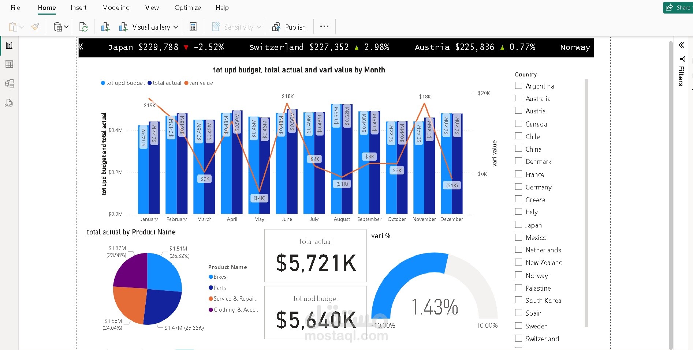This screenshot has width=693, height=350.
Task: Click the Sensitivity label icon
Action: coord(216,27)
